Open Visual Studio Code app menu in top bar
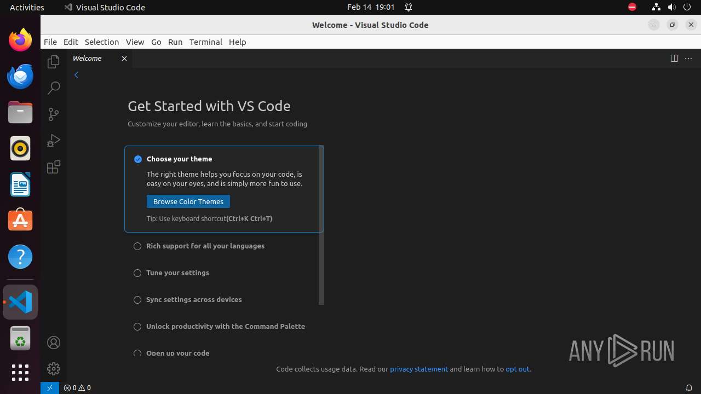 click(x=105, y=7)
